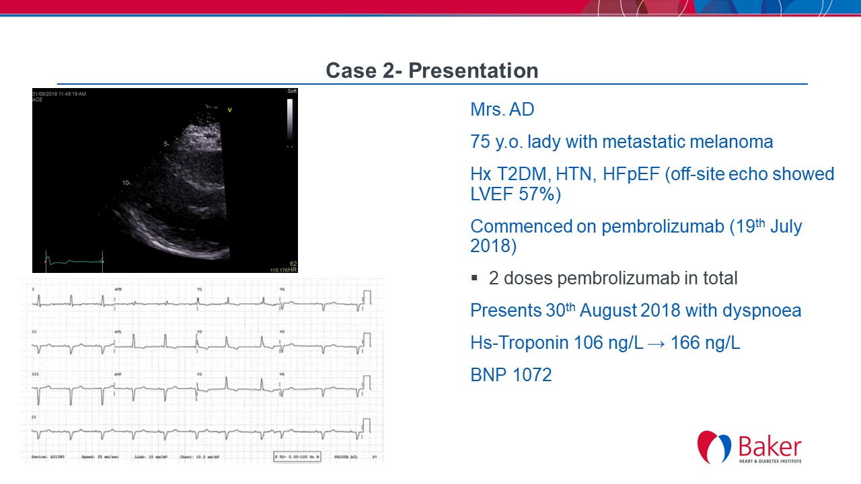Select the Case 2- Presentation title
The width and height of the screenshot is (861, 484).
(432, 71)
